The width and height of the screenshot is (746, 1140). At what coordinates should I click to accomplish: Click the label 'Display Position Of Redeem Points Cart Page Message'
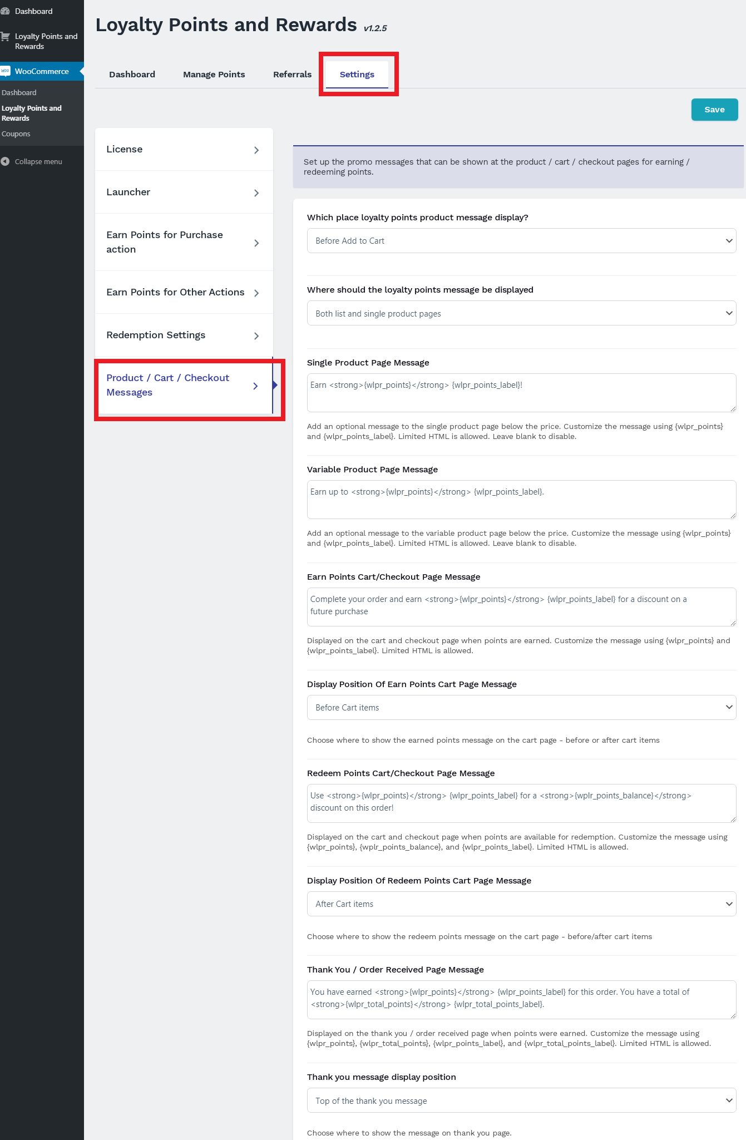419,881
